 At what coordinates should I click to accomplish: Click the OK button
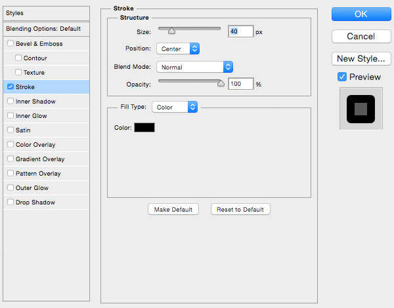coord(361,14)
